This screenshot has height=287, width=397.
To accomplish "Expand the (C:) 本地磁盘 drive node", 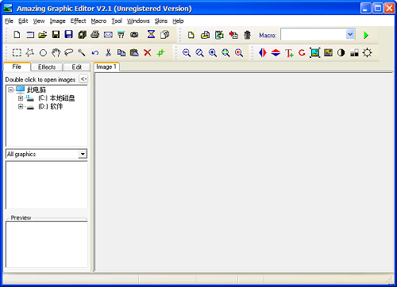I will pyautogui.click(x=21, y=98).
